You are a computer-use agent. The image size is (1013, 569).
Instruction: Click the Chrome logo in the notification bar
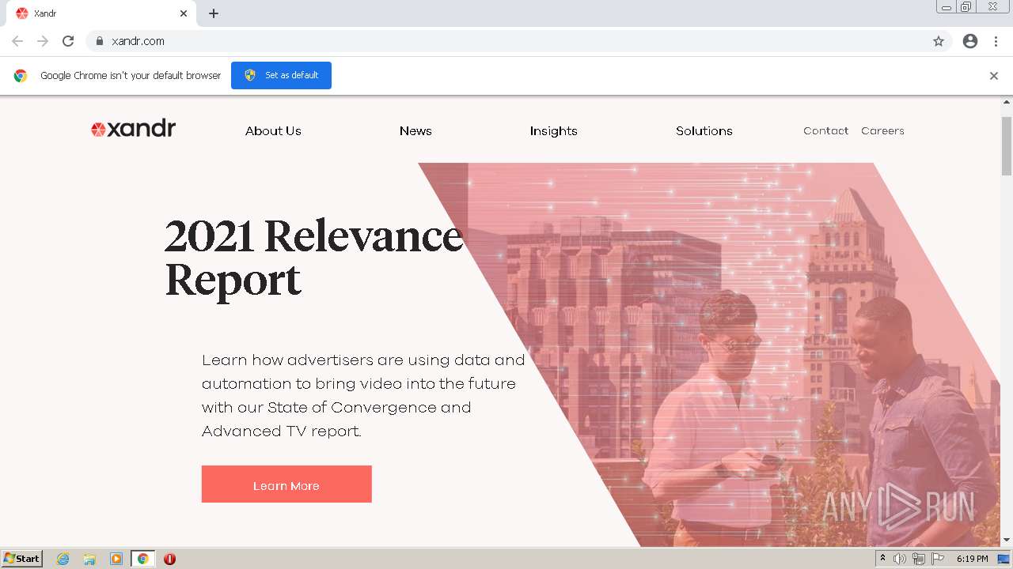[21, 76]
